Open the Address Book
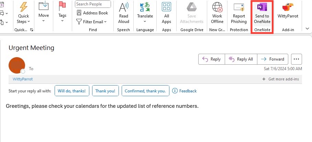The height and width of the screenshot is (142, 312). 92,13
